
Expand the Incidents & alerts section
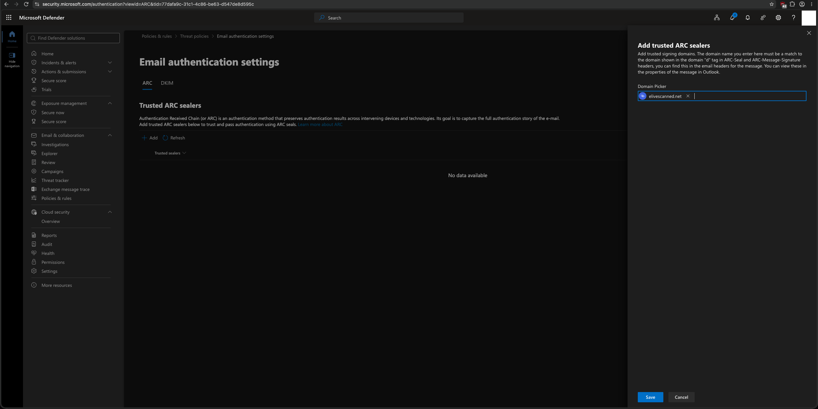coord(110,63)
